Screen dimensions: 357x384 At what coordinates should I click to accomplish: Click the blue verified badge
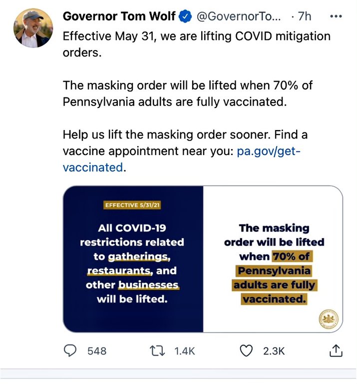185,16
